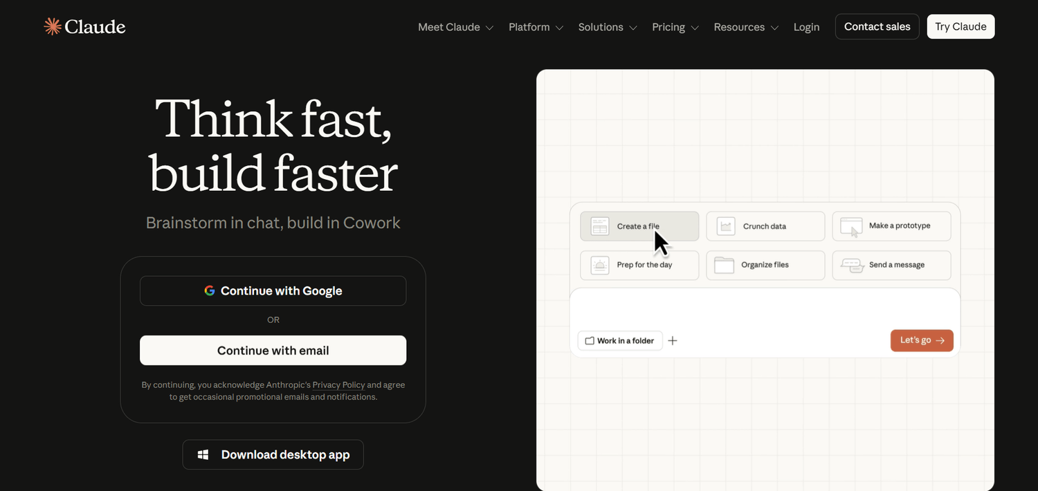Sign in via Continue with Google
This screenshot has height=491, width=1038.
point(273,291)
